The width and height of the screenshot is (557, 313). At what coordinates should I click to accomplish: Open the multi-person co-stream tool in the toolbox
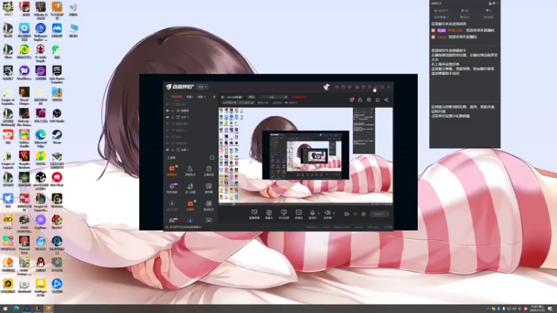(x=190, y=188)
